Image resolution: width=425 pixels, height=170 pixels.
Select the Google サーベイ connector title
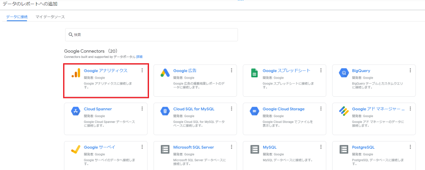click(x=100, y=147)
